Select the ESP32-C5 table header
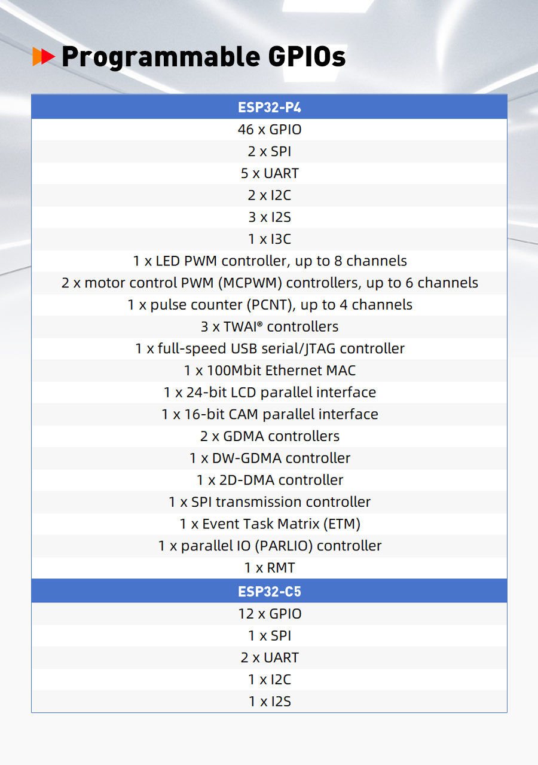 (x=269, y=592)
